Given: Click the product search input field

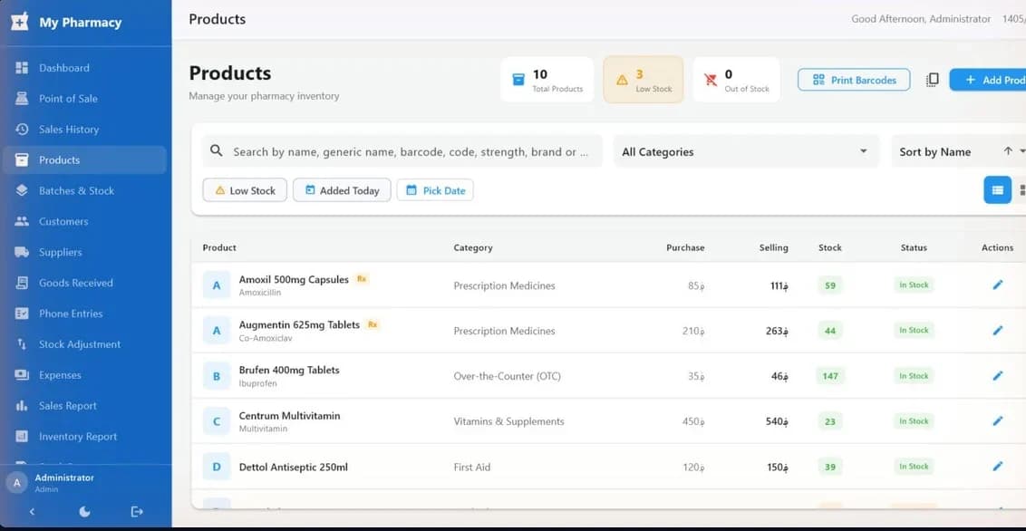Looking at the screenshot, I should (402, 151).
